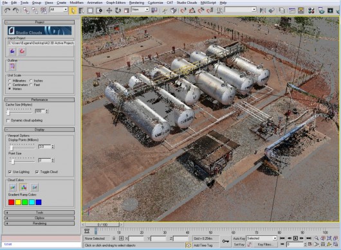Toggle the Use Lighting checkbox

10,172
